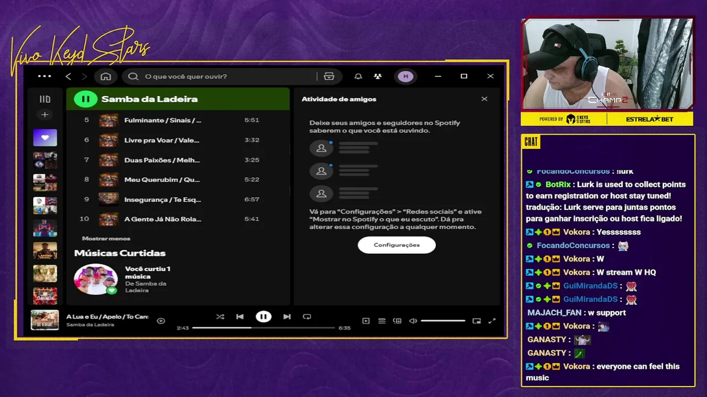Click chat username MAJACH_FAN
707x397 pixels.
[554, 313]
